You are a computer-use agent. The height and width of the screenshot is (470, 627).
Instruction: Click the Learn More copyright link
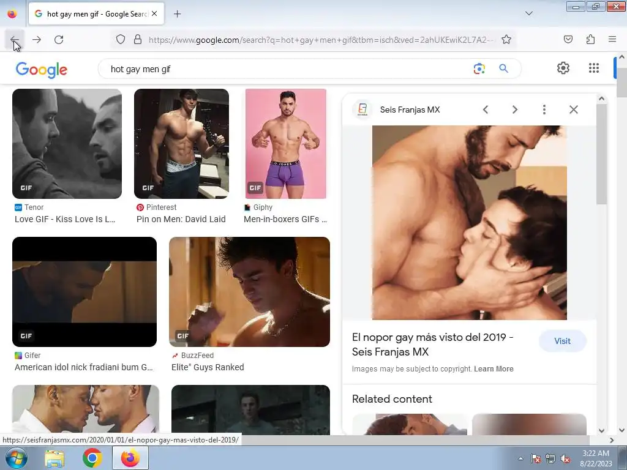494,369
